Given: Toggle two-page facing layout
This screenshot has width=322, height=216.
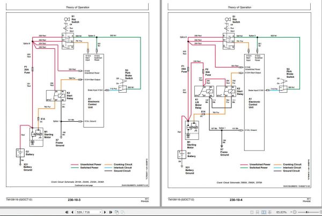Looking at the screenshot, I should pyautogui.click(x=264, y=212).
